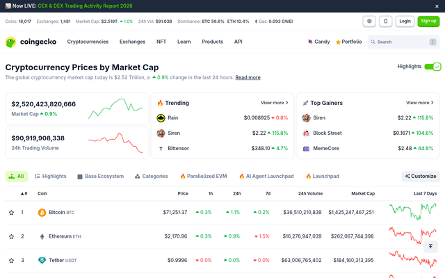Click the Customize button
Image resolution: width=445 pixels, height=278 pixels.
[421, 177]
